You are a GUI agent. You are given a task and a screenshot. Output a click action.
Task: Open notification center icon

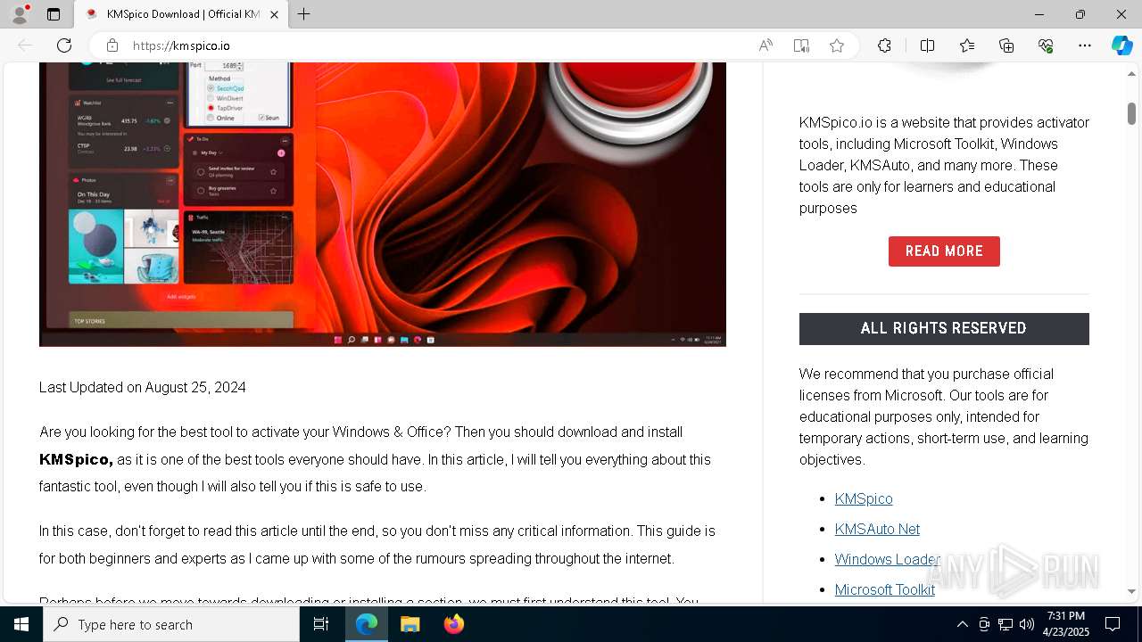click(x=1113, y=624)
